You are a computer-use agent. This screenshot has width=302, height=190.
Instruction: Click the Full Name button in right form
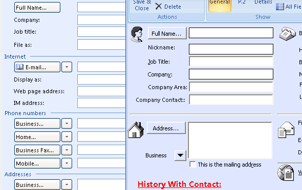tap(167, 33)
